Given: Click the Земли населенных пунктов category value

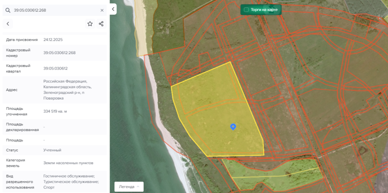Looking at the screenshot, I should point(68,163).
